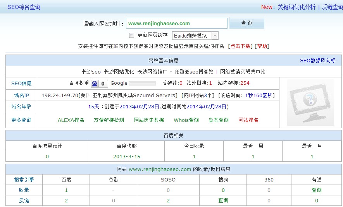The width and height of the screenshot is (343, 207).
Task: Open Whois查询 link
Action: coord(186,120)
